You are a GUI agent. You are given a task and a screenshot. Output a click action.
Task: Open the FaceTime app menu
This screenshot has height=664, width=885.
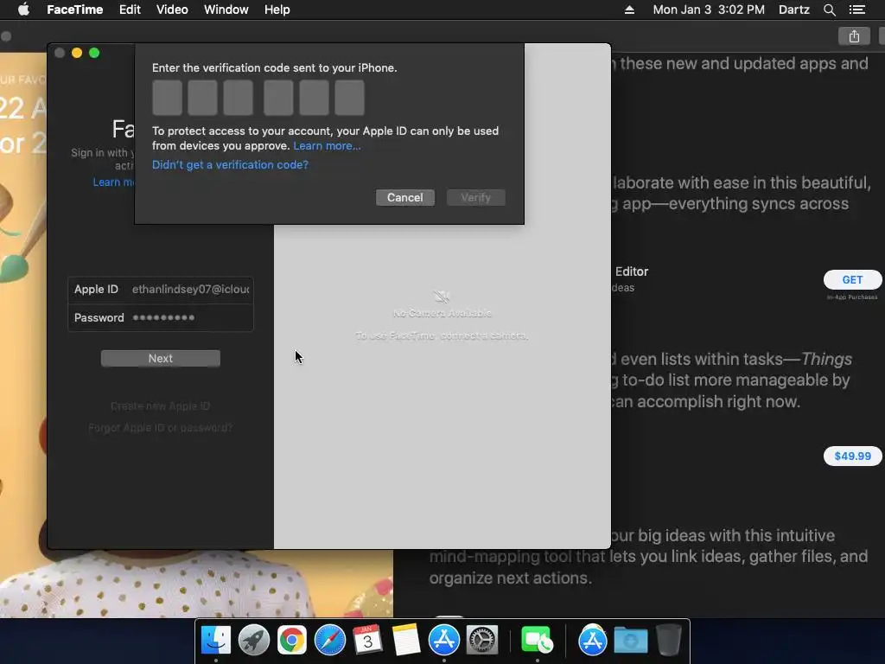pyautogui.click(x=74, y=10)
